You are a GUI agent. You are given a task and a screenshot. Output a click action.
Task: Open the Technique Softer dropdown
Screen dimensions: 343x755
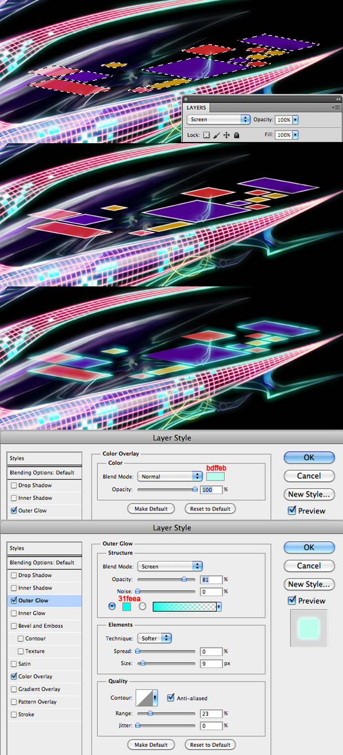coord(154,638)
